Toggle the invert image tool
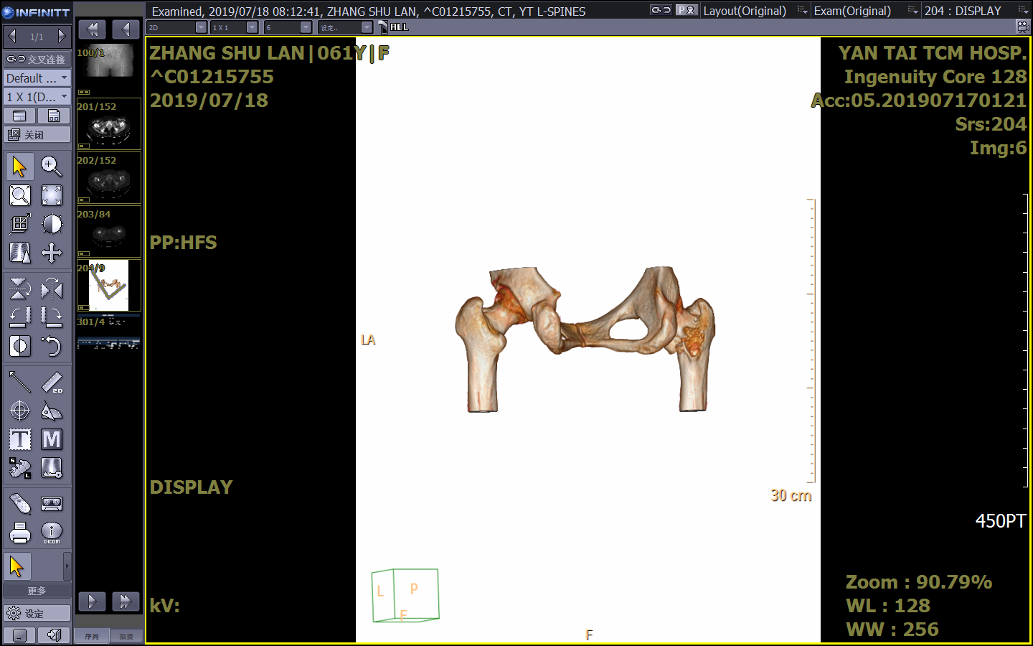Screen dimensions: 1033x646 point(20,346)
